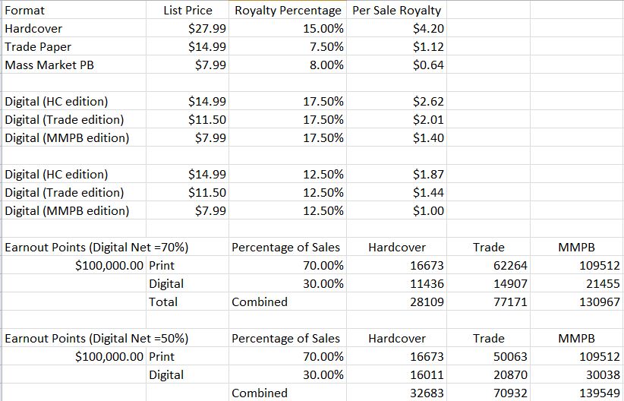Click the Royalty Percentage column header cell
This screenshot has height=401, width=624.
pos(288,10)
